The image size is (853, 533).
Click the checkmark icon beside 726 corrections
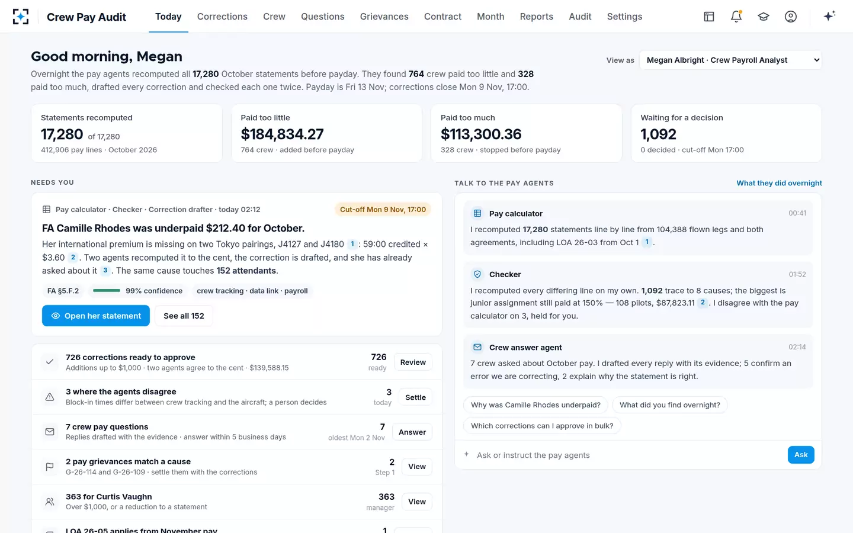50,362
